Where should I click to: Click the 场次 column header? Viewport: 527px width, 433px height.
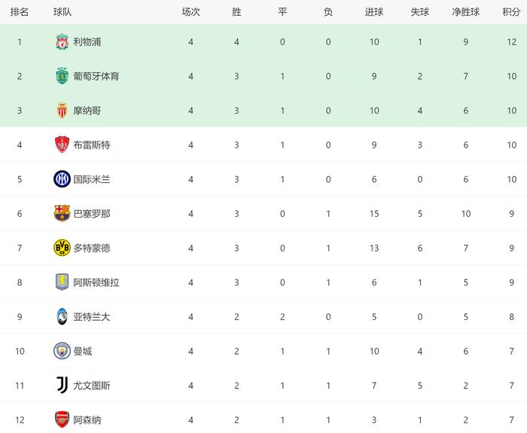coord(191,12)
